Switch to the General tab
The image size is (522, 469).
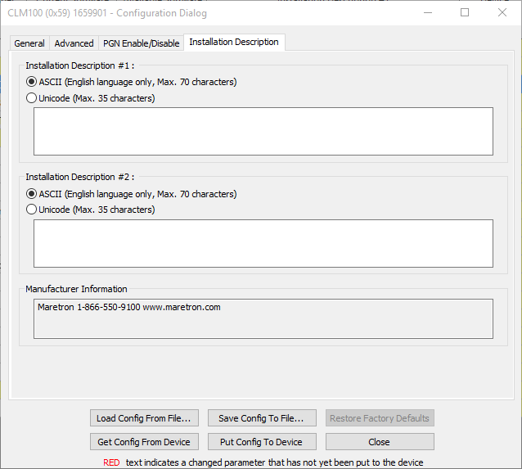tap(29, 43)
